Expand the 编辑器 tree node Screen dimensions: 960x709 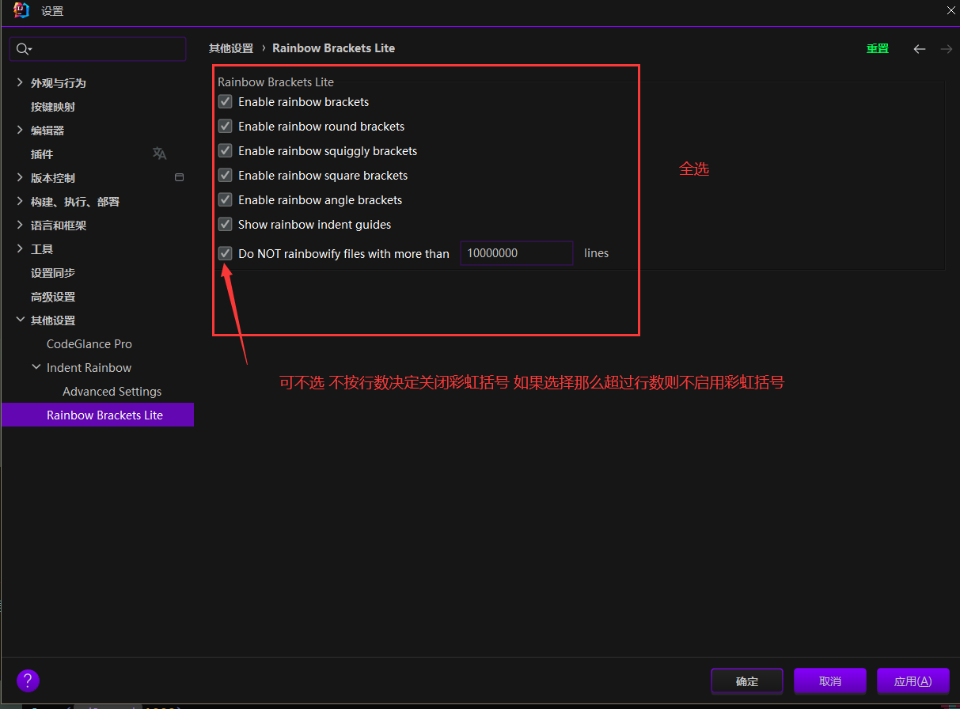coord(20,130)
